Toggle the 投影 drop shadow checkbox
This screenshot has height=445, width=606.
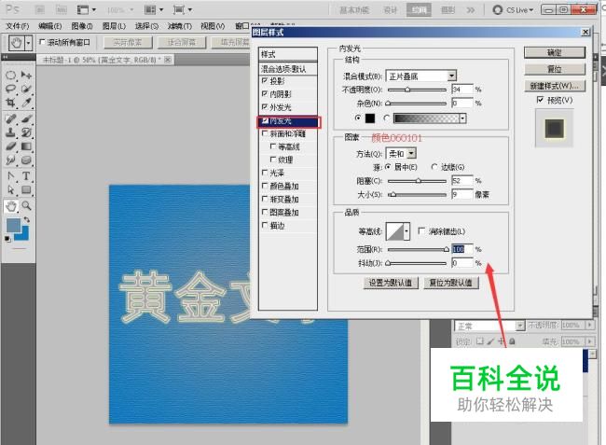click(x=265, y=80)
